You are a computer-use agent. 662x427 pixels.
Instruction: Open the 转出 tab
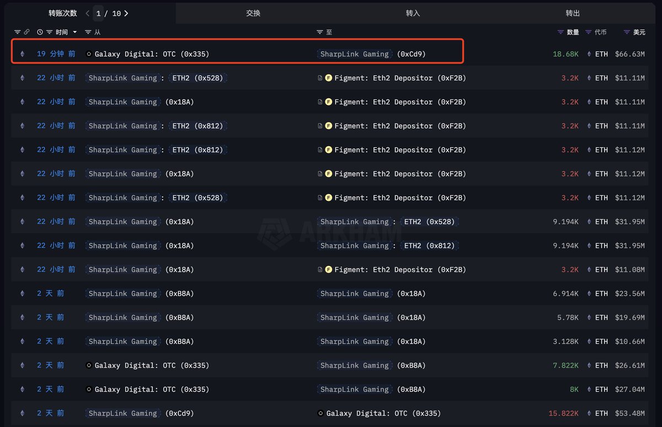pyautogui.click(x=573, y=13)
